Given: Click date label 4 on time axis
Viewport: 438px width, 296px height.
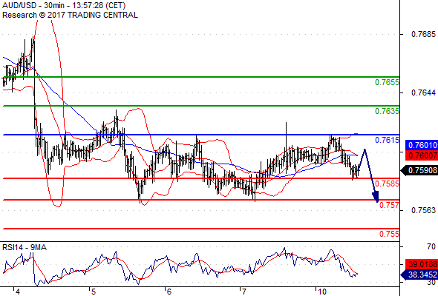Looking at the screenshot, I should point(18,292).
